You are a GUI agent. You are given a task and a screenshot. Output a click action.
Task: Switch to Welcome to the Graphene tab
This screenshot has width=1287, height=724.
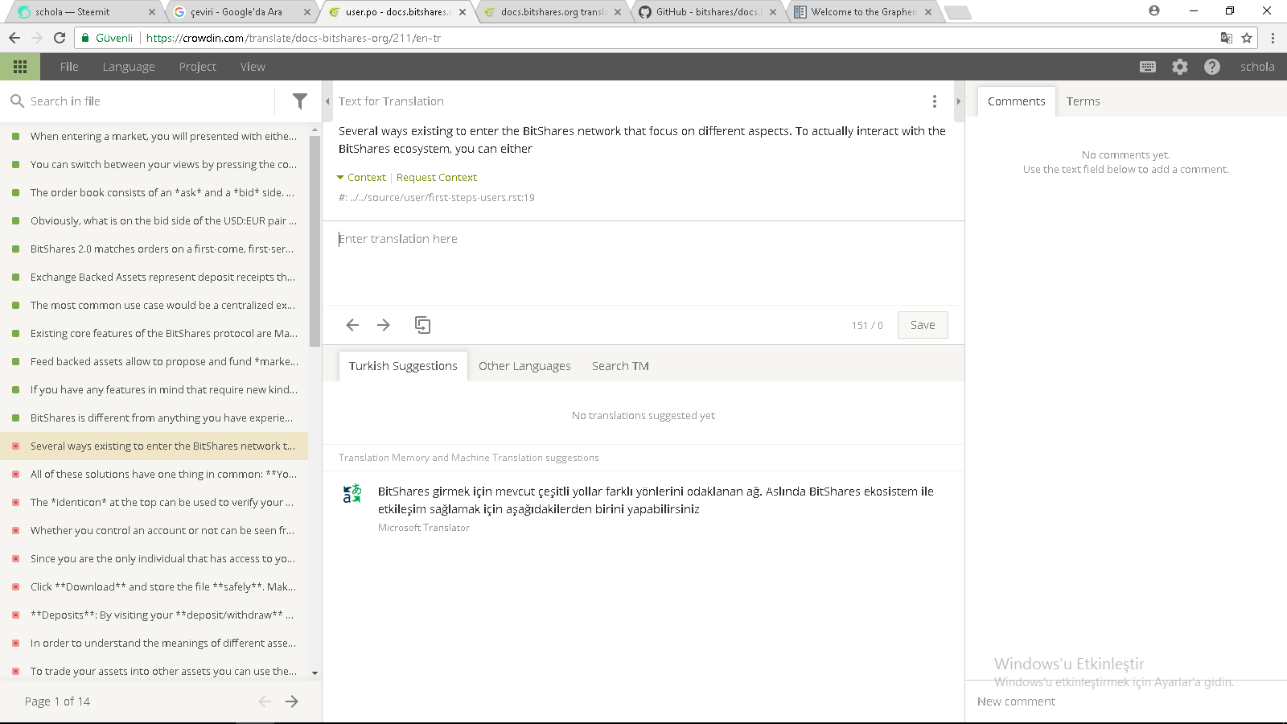tap(862, 12)
